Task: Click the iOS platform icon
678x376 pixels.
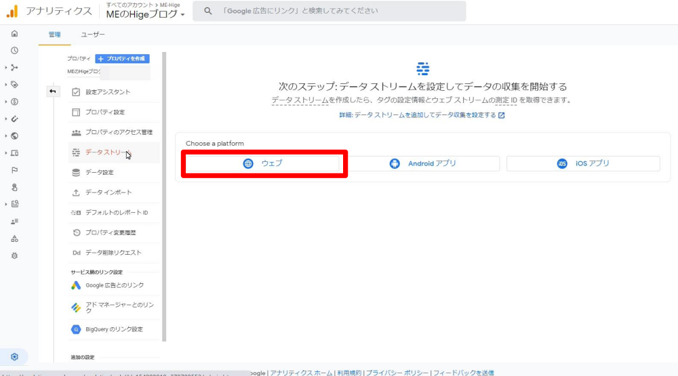Action: (x=561, y=163)
